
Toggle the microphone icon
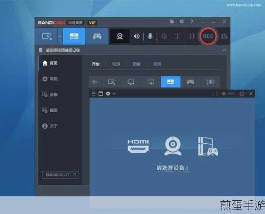click(150, 36)
